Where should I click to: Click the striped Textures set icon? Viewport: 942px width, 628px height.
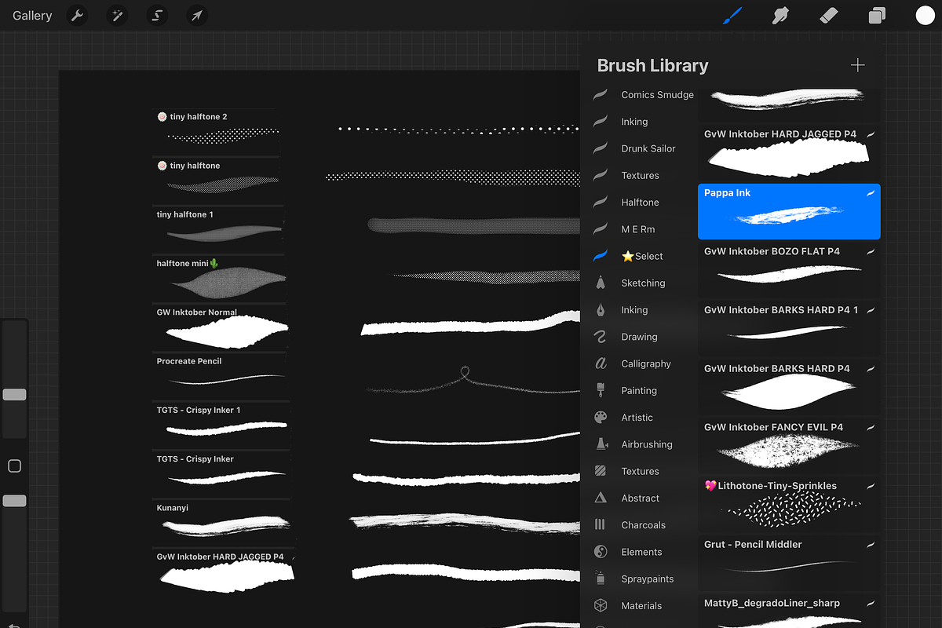[x=601, y=471]
